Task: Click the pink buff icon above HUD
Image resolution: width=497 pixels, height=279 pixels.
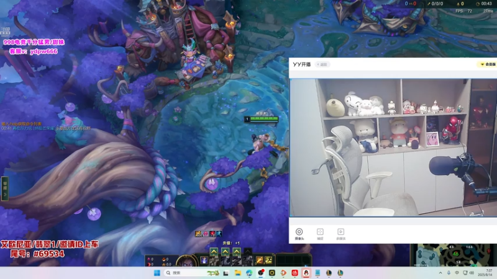Action: point(206,234)
